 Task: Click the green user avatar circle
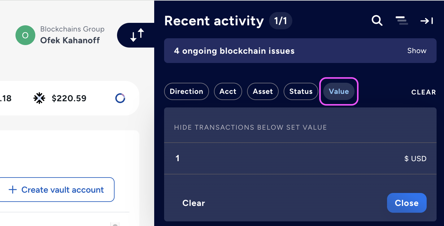pyautogui.click(x=25, y=35)
